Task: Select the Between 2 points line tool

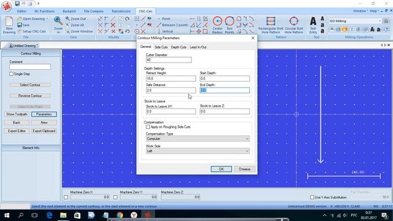Action: [173, 25]
